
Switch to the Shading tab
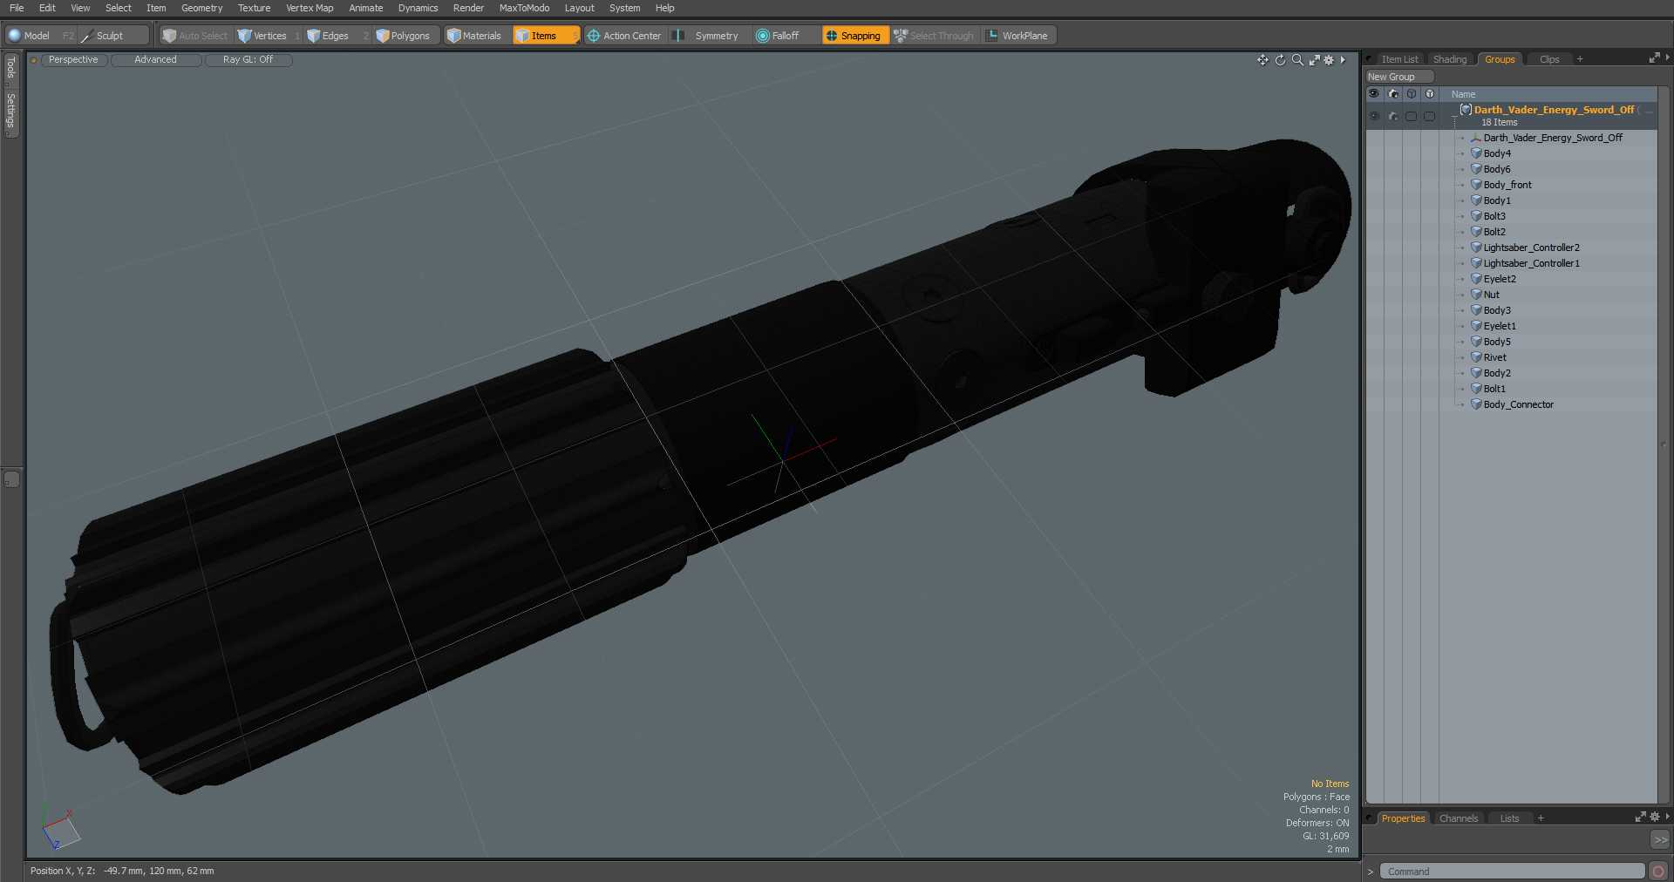(x=1450, y=60)
